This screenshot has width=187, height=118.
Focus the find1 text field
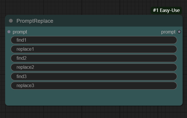94,40
